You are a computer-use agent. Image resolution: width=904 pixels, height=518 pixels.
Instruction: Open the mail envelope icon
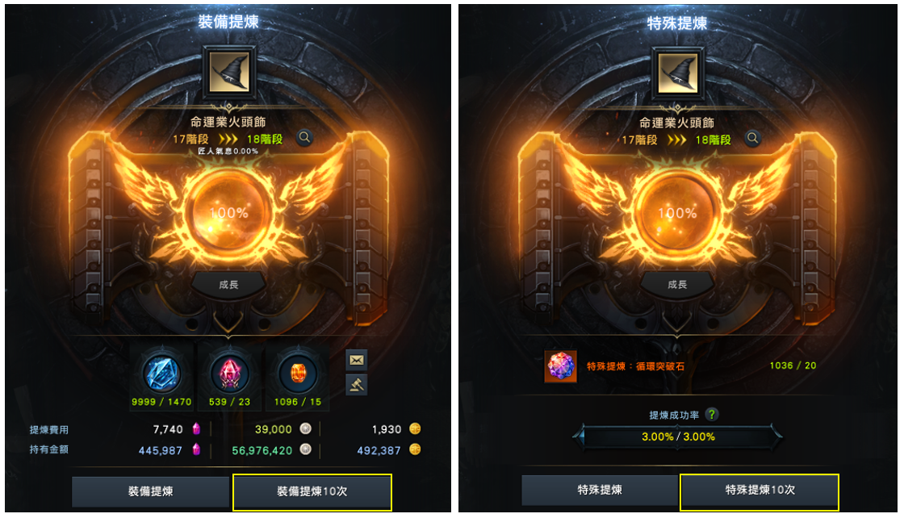(x=357, y=360)
